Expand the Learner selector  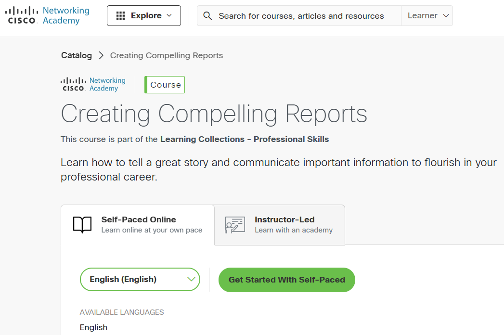[427, 15]
